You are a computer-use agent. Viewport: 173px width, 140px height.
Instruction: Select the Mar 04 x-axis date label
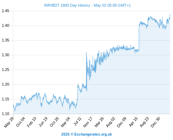65,122
